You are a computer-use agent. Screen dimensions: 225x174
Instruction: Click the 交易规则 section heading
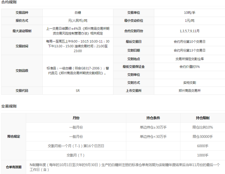(8, 106)
